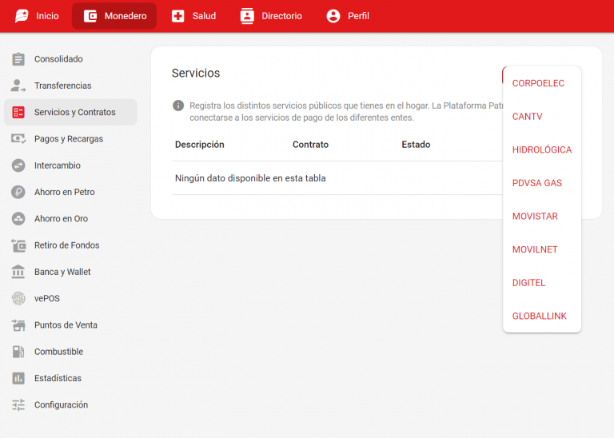Click the Retiro de Fondos wallet icon

point(18,245)
